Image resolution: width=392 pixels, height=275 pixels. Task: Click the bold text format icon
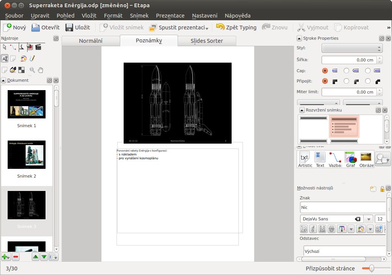[304, 229]
